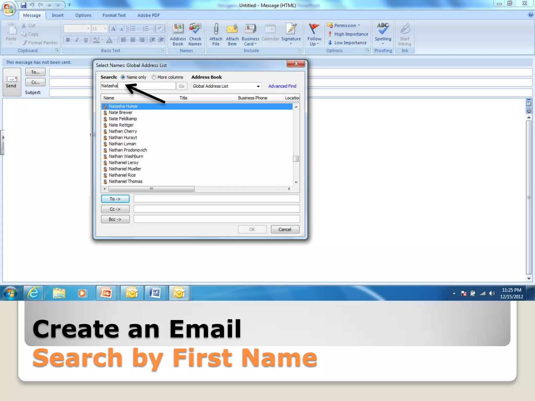Switch to the Format Text tab

114,15
